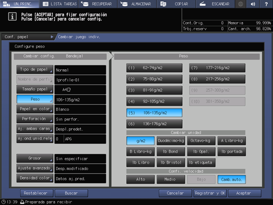Click the globe network icon

240,4
